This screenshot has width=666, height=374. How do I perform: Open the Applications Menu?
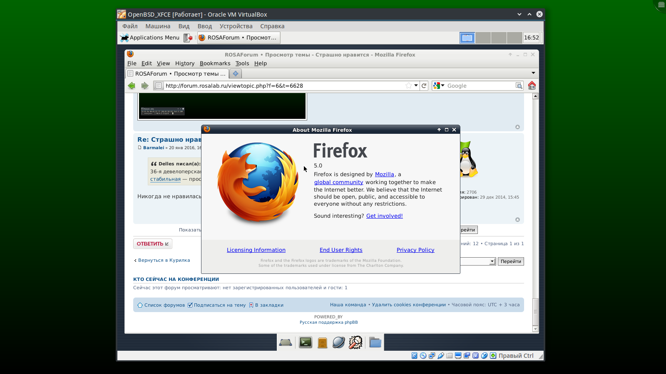[x=150, y=38]
